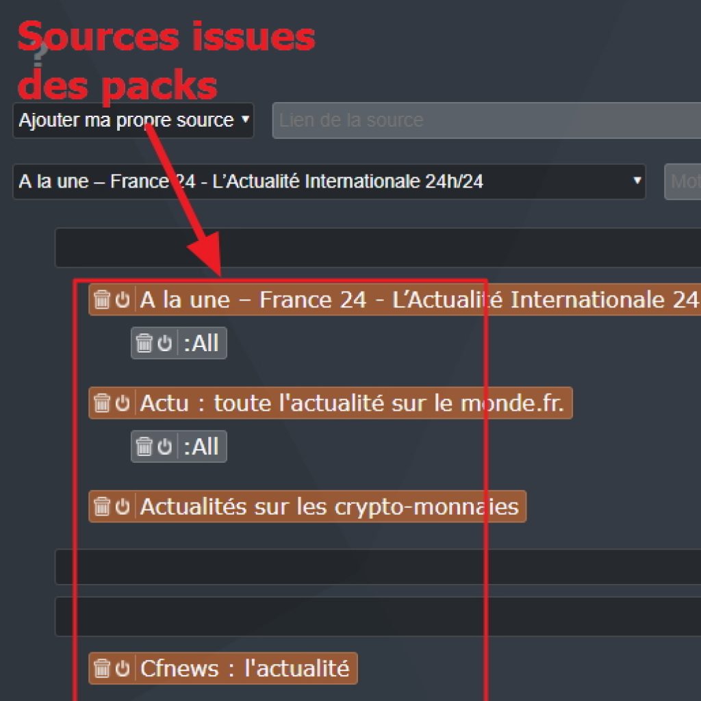This screenshot has height=701, width=701.
Task: Select the "A la une – France 24" tag label
Action: tap(420, 300)
